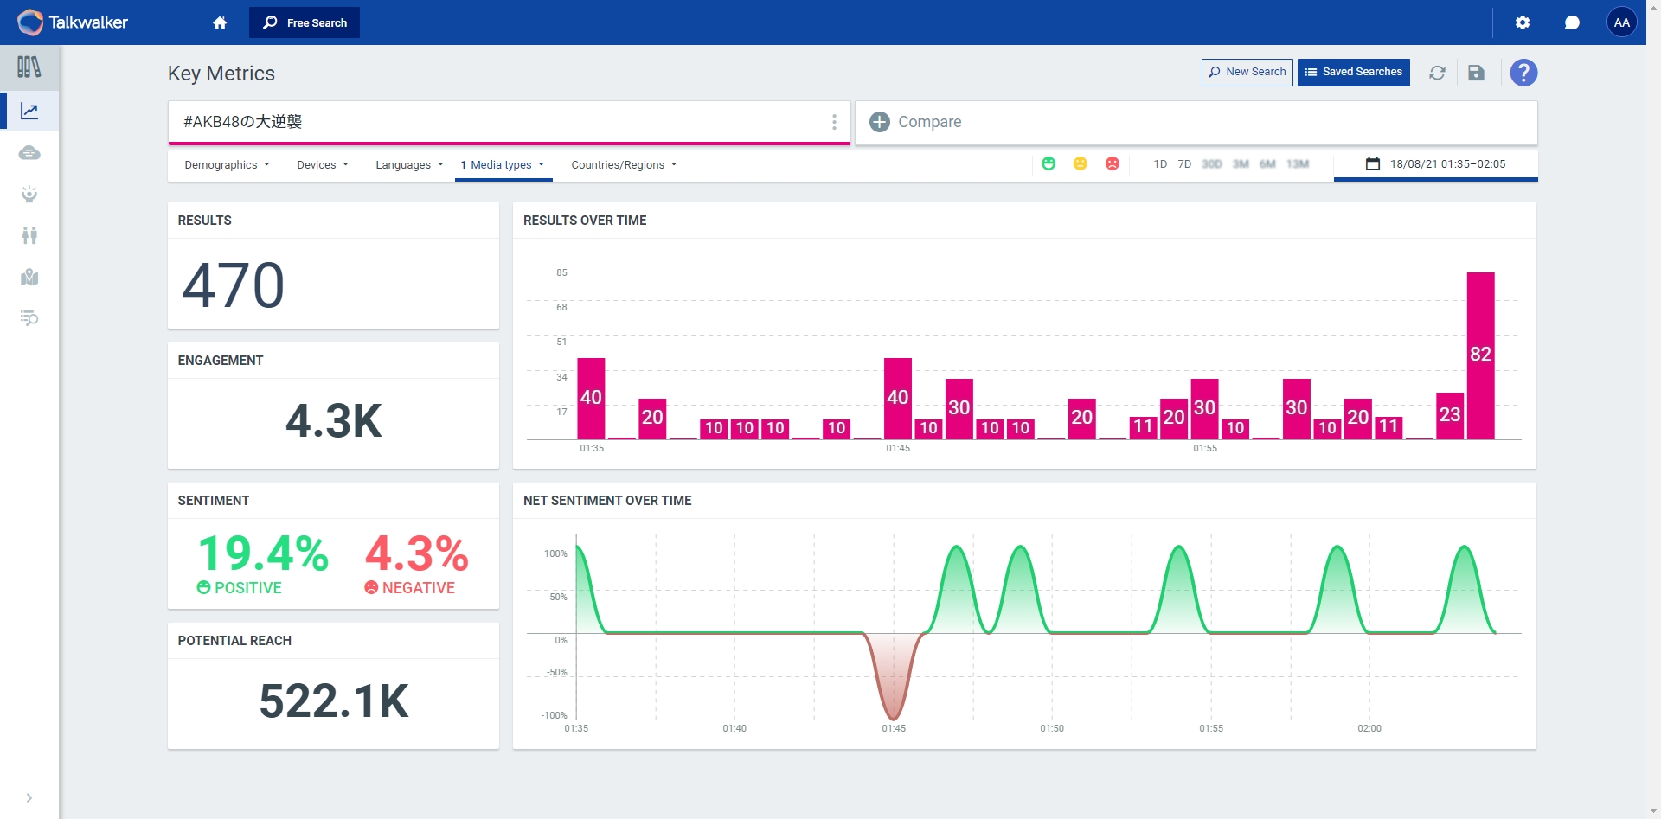Expand the Languages dropdown
The width and height of the screenshot is (1661, 819).
(409, 164)
